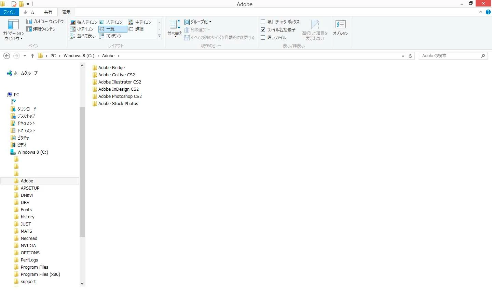The height and width of the screenshot is (308, 492).
Task: Switch to Medium icons layout
Action: (x=140, y=22)
